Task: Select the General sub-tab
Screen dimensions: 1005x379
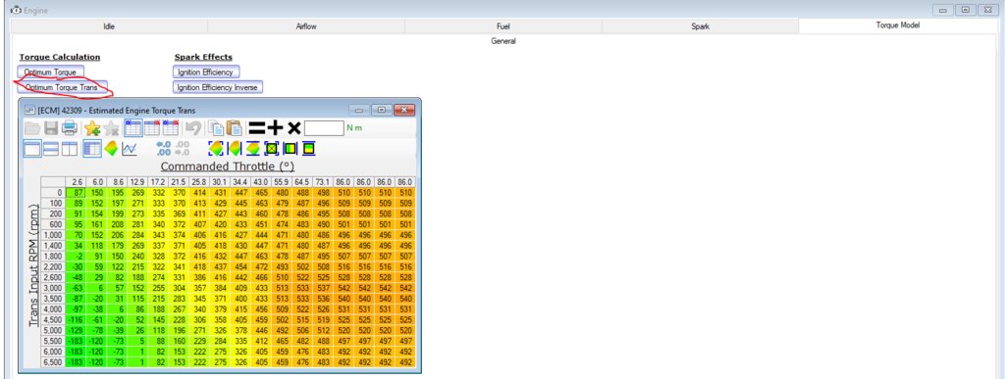Action: point(503,41)
